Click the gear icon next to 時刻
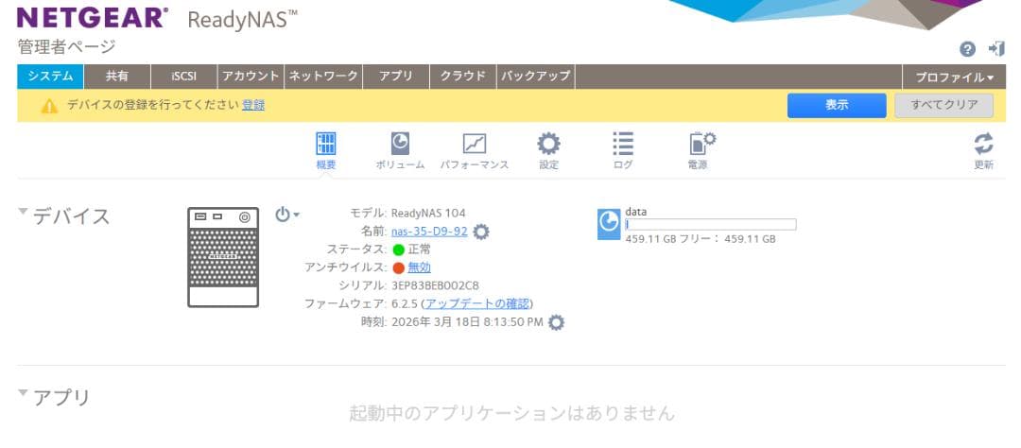The width and height of the screenshot is (1021, 448). (x=556, y=322)
